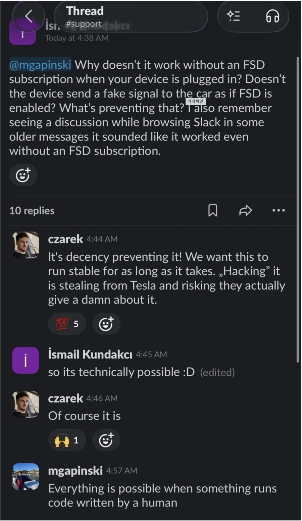Image resolution: width=302 pixels, height=521 pixels.
Task: Tap the czarek username at 4:46 AM
Action: pyautogui.click(x=65, y=398)
